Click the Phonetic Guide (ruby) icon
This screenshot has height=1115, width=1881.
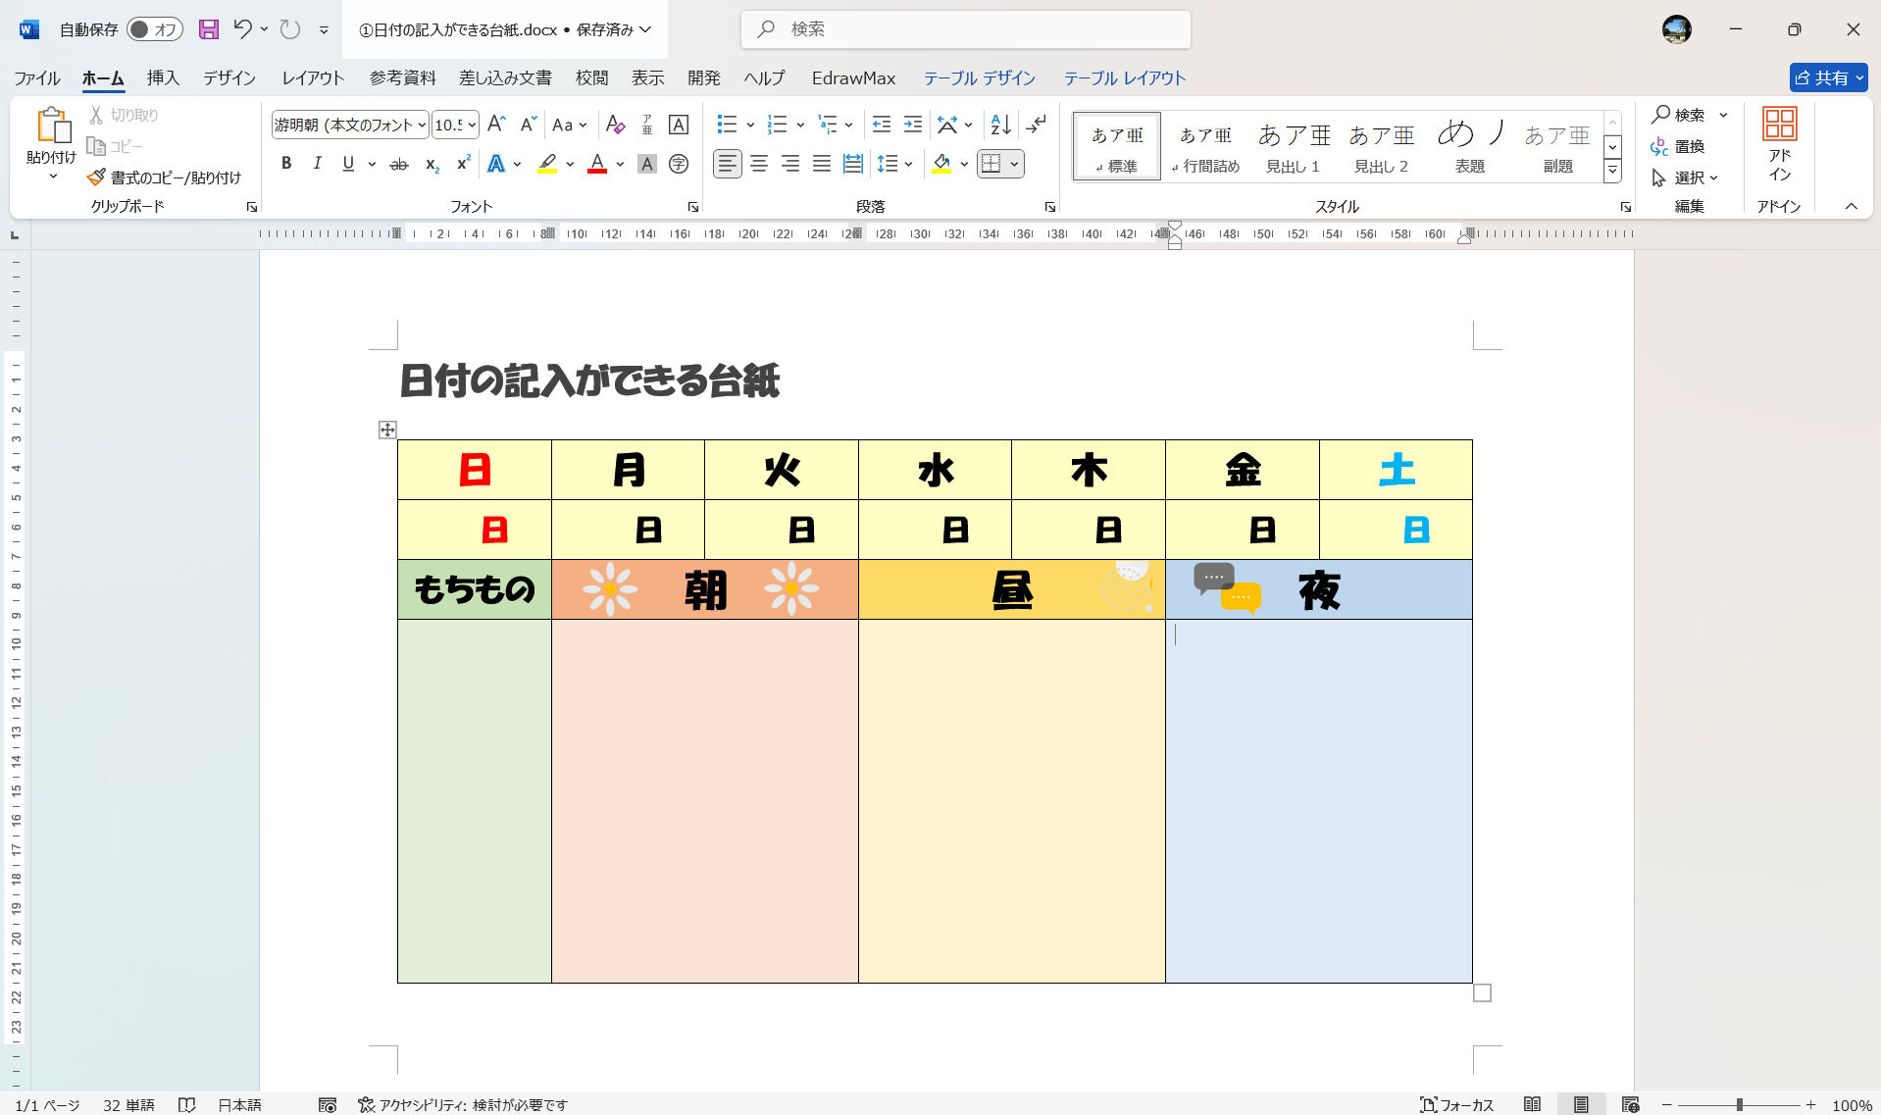(x=679, y=164)
